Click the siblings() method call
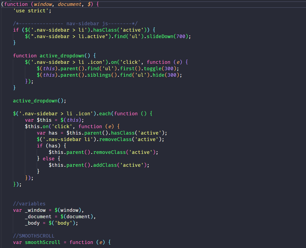Image resolution: width=306 pixels, height=248 pixels. point(98,75)
